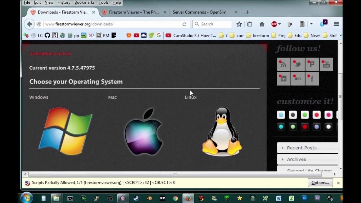Choose the Apple Mac logo download
This screenshot has width=361, height=203.
pyautogui.click(x=144, y=131)
